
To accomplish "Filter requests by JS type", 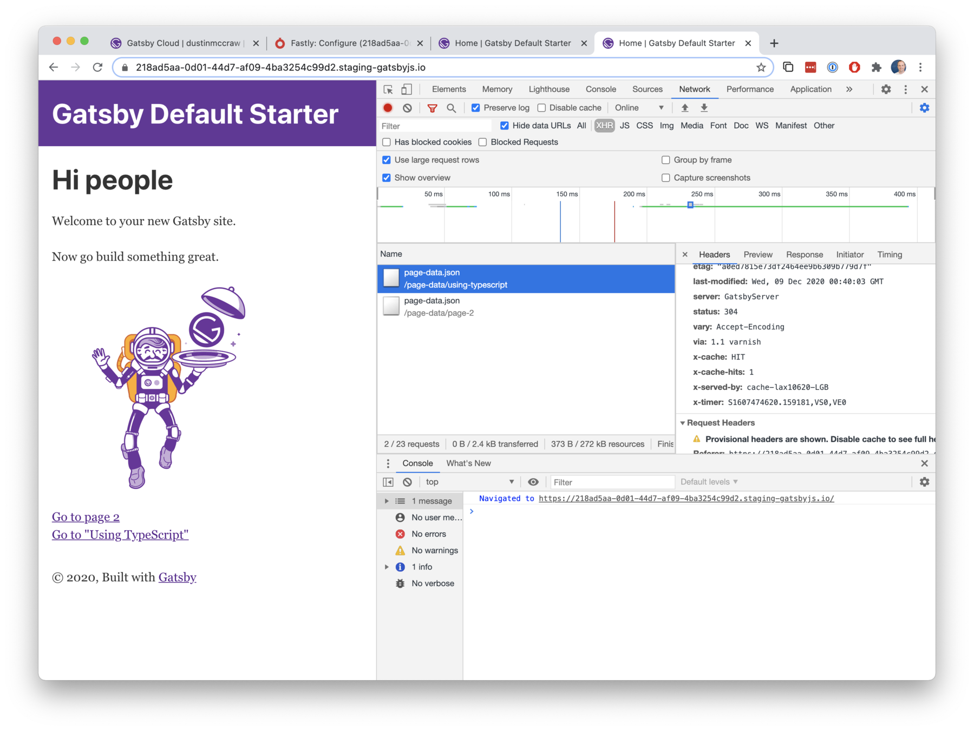I will [624, 126].
